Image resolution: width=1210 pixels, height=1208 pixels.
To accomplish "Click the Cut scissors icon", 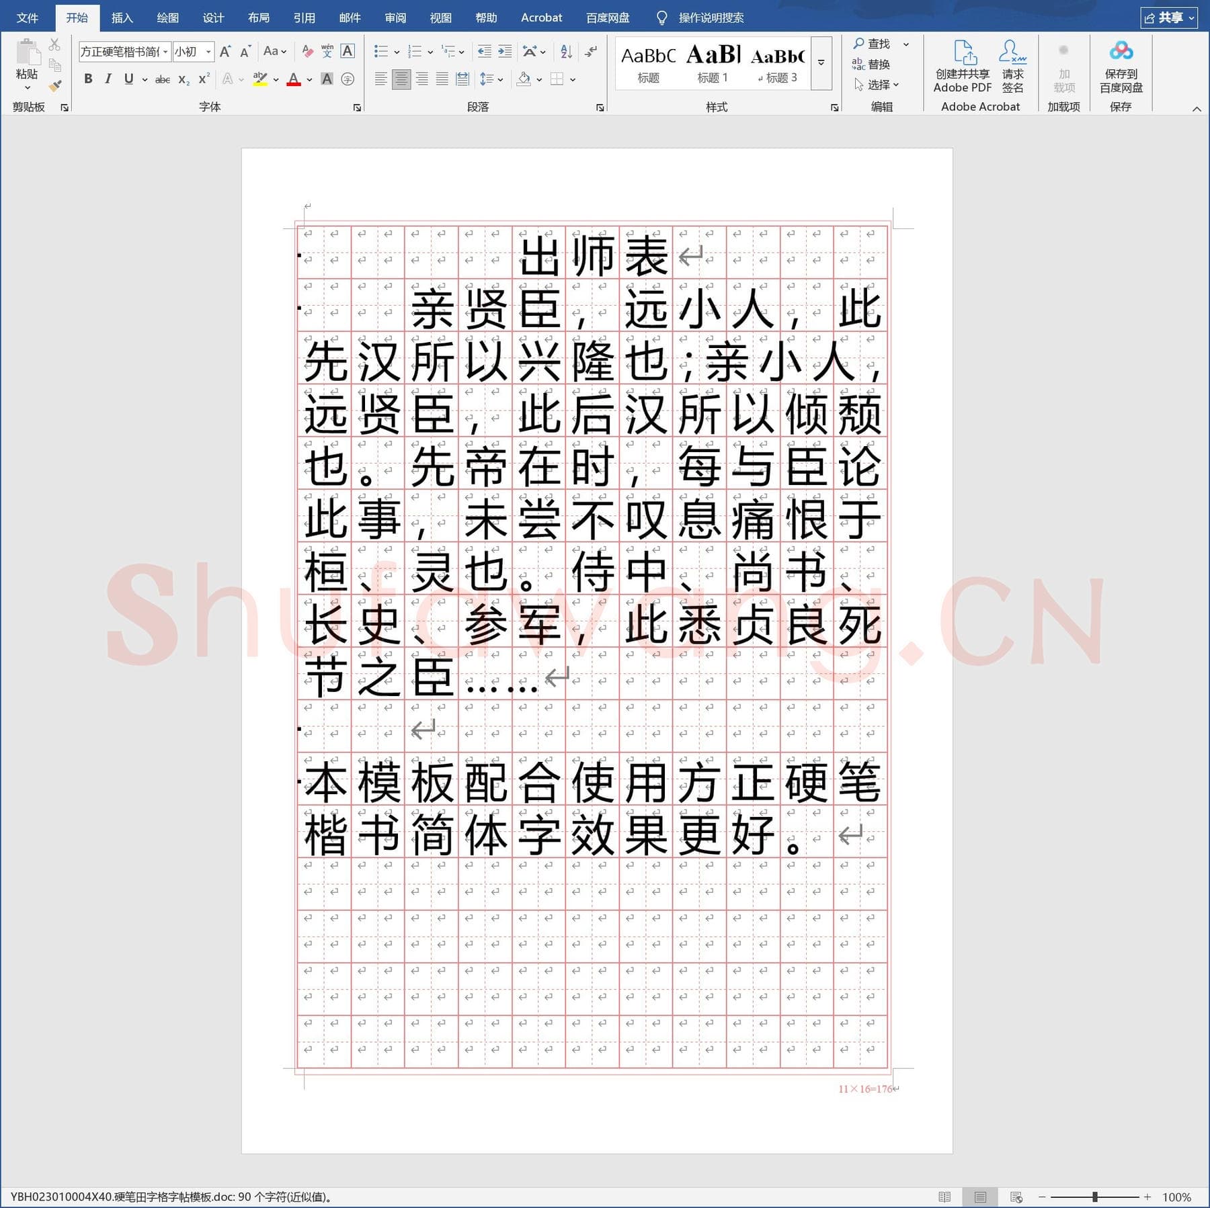I will pos(55,45).
